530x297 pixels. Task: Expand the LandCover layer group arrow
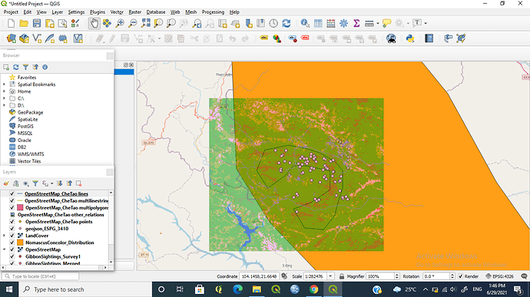click(x=5, y=236)
